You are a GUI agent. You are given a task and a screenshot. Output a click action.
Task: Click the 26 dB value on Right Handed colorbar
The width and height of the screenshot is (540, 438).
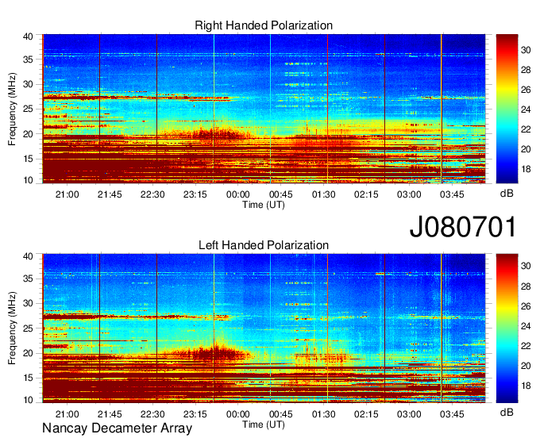click(526, 90)
